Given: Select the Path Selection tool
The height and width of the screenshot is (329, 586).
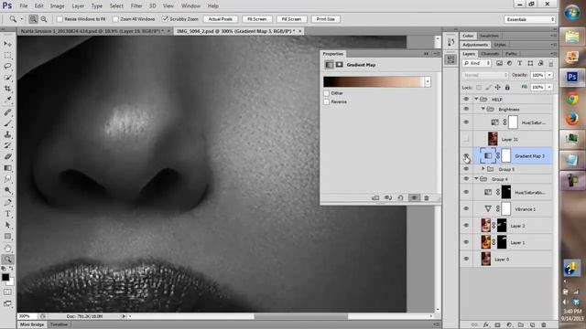Looking at the screenshot, I should coord(7,225).
